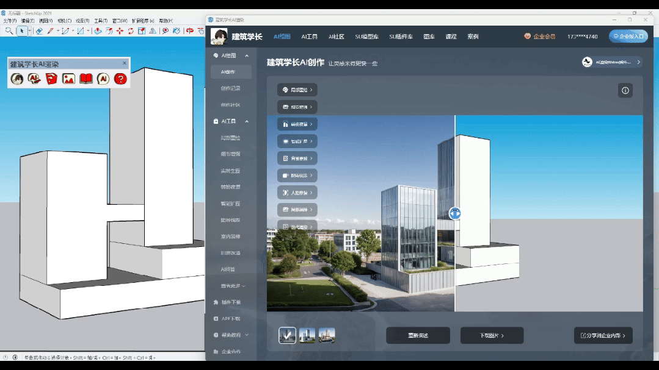
Task: Click the 企业版入口 button
Action: point(628,36)
